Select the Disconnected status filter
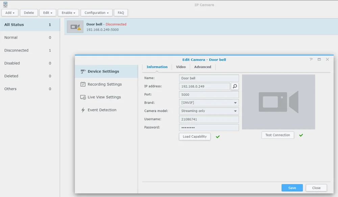Viewport: 338px width, 197px height. point(30,50)
